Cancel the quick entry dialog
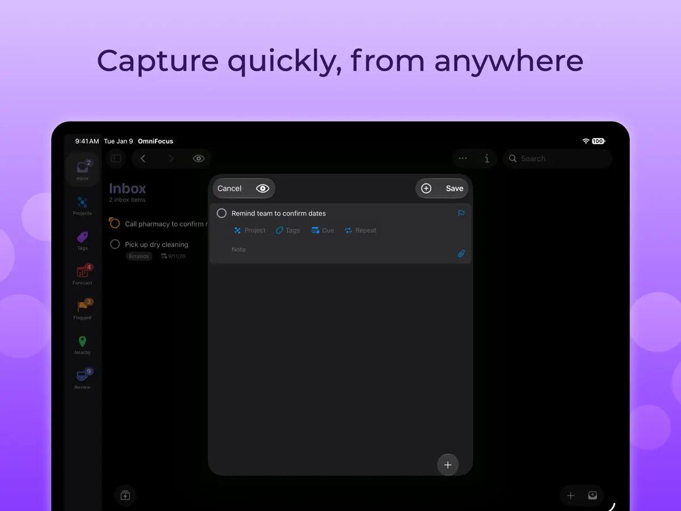 (230, 189)
